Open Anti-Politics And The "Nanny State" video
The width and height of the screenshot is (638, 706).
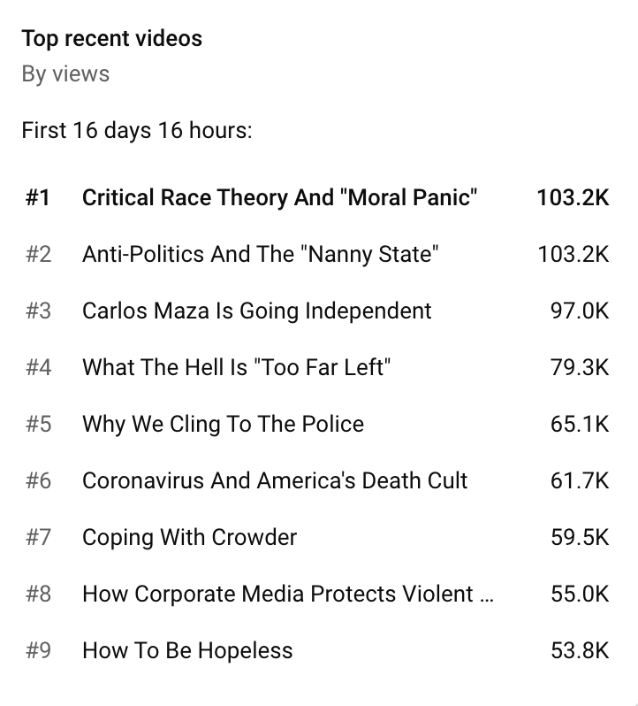pos(261,255)
